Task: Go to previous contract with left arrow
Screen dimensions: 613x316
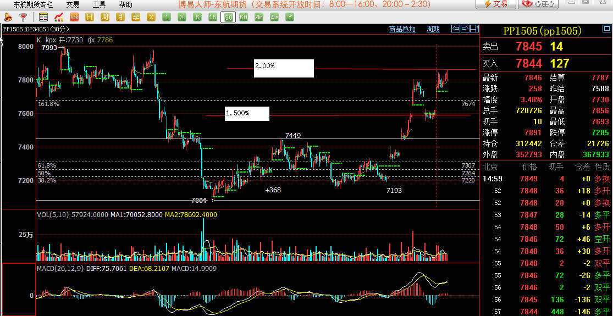Action: click(x=455, y=29)
